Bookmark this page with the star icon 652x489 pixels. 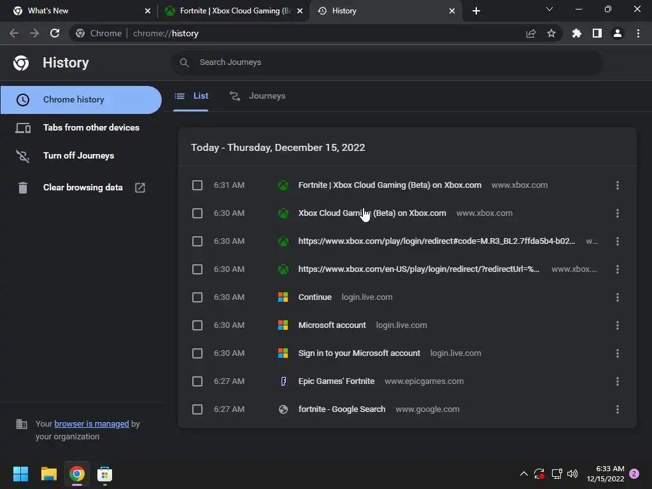tap(551, 33)
